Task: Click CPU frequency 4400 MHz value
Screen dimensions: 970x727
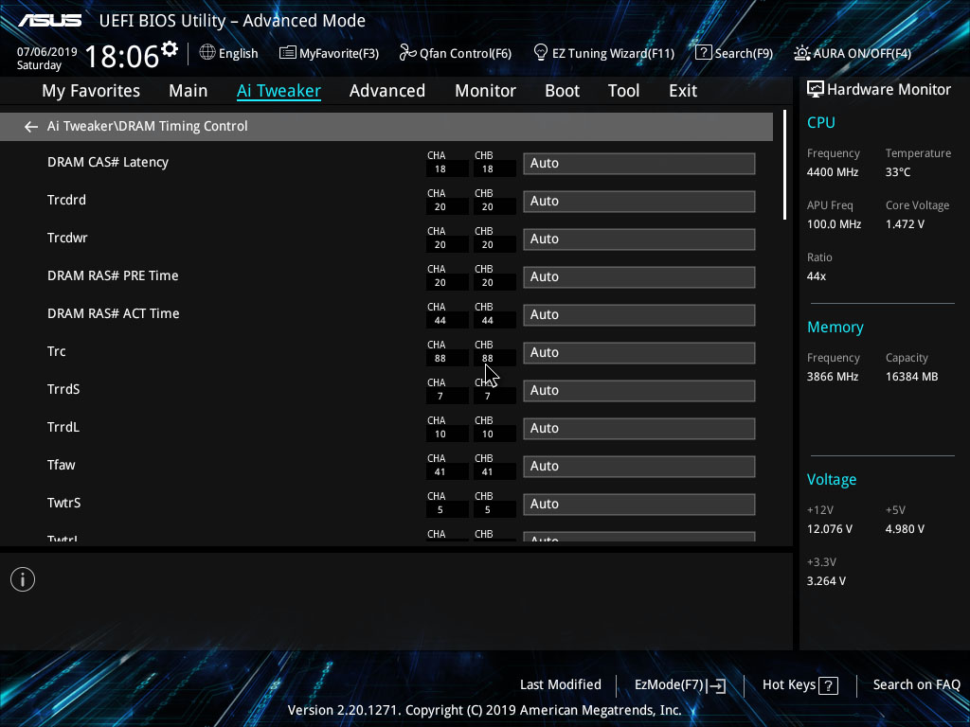Action: 832,172
